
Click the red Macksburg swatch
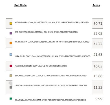(x=11, y=66)
